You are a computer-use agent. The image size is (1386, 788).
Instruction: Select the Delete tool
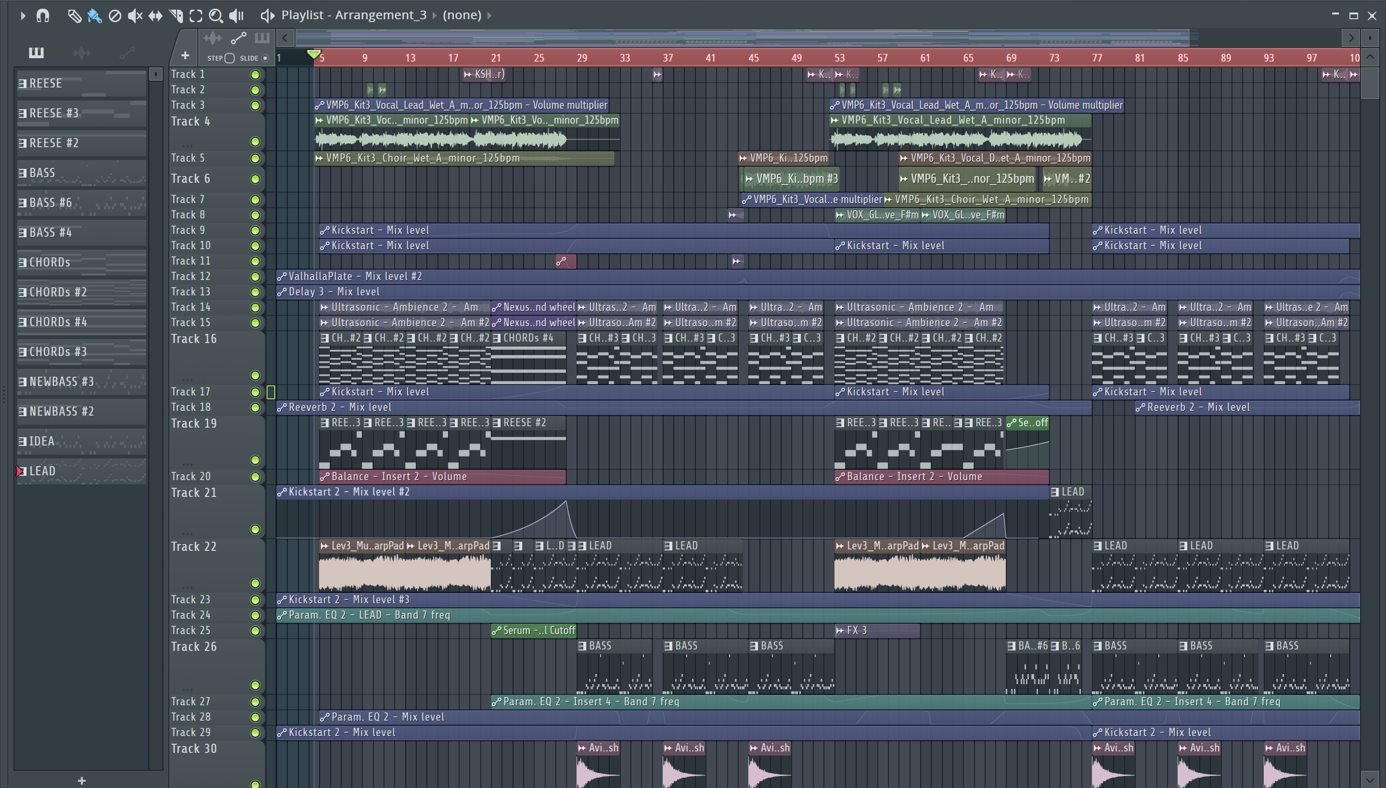coord(115,16)
